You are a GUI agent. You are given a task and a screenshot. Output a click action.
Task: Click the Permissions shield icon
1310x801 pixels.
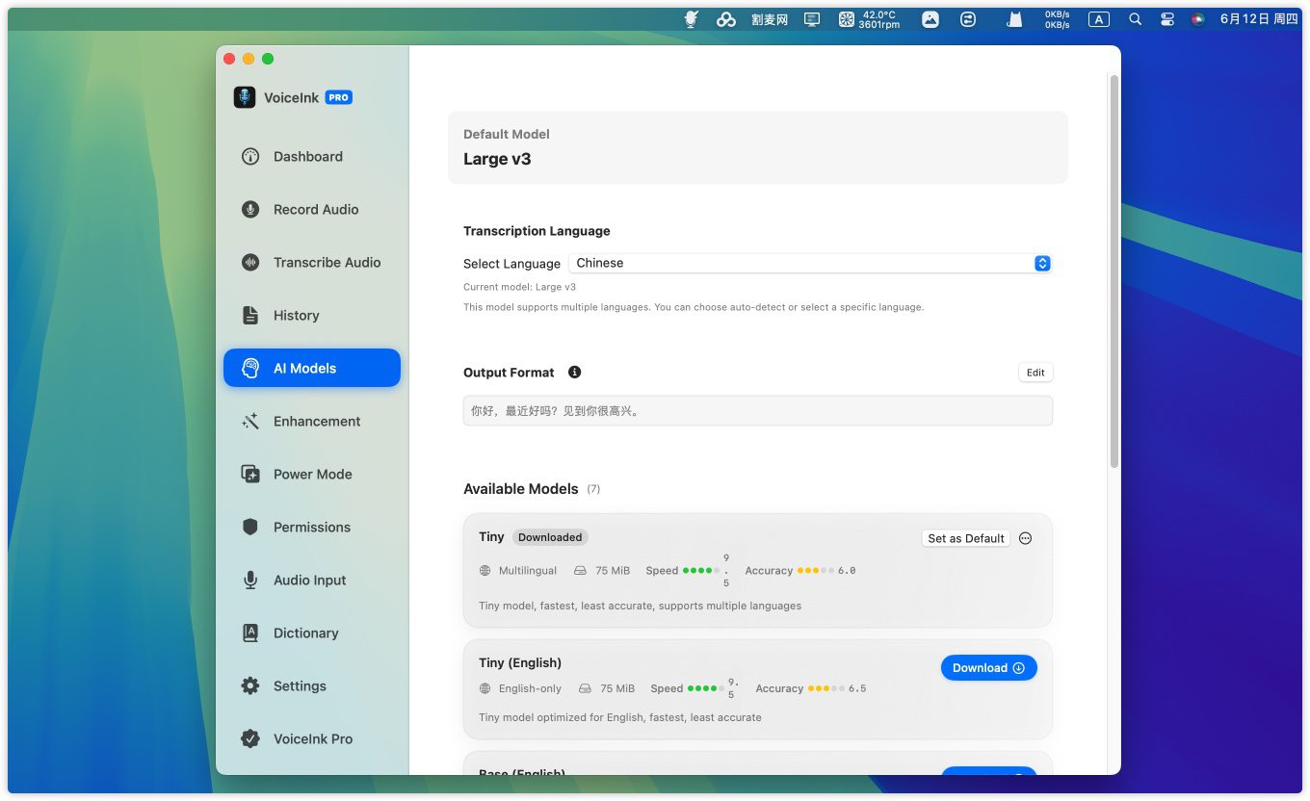tap(250, 528)
